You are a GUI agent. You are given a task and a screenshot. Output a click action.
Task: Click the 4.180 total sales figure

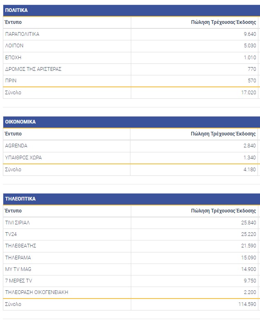point(249,170)
